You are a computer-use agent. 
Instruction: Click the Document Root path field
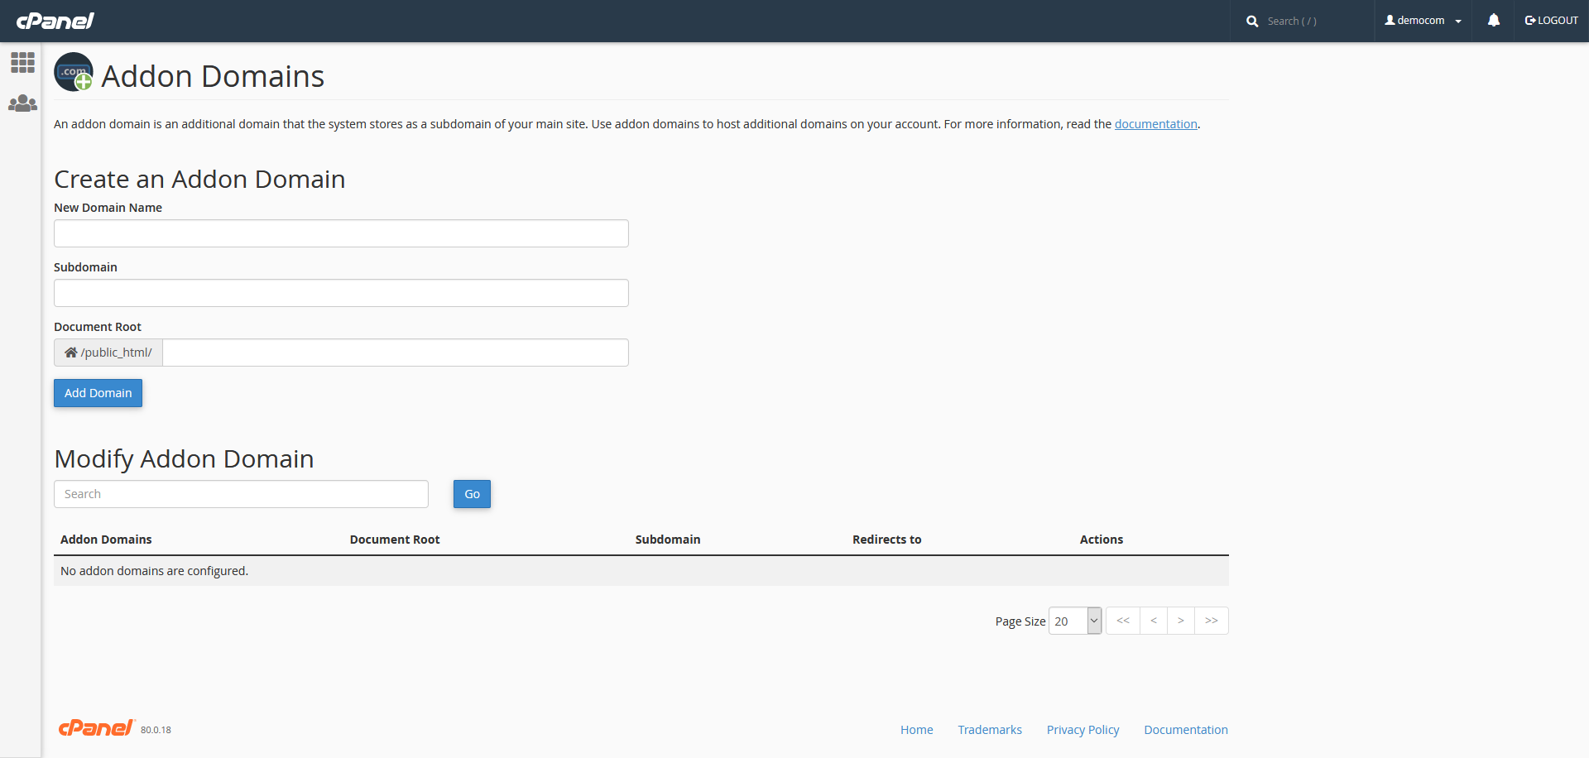395,353
